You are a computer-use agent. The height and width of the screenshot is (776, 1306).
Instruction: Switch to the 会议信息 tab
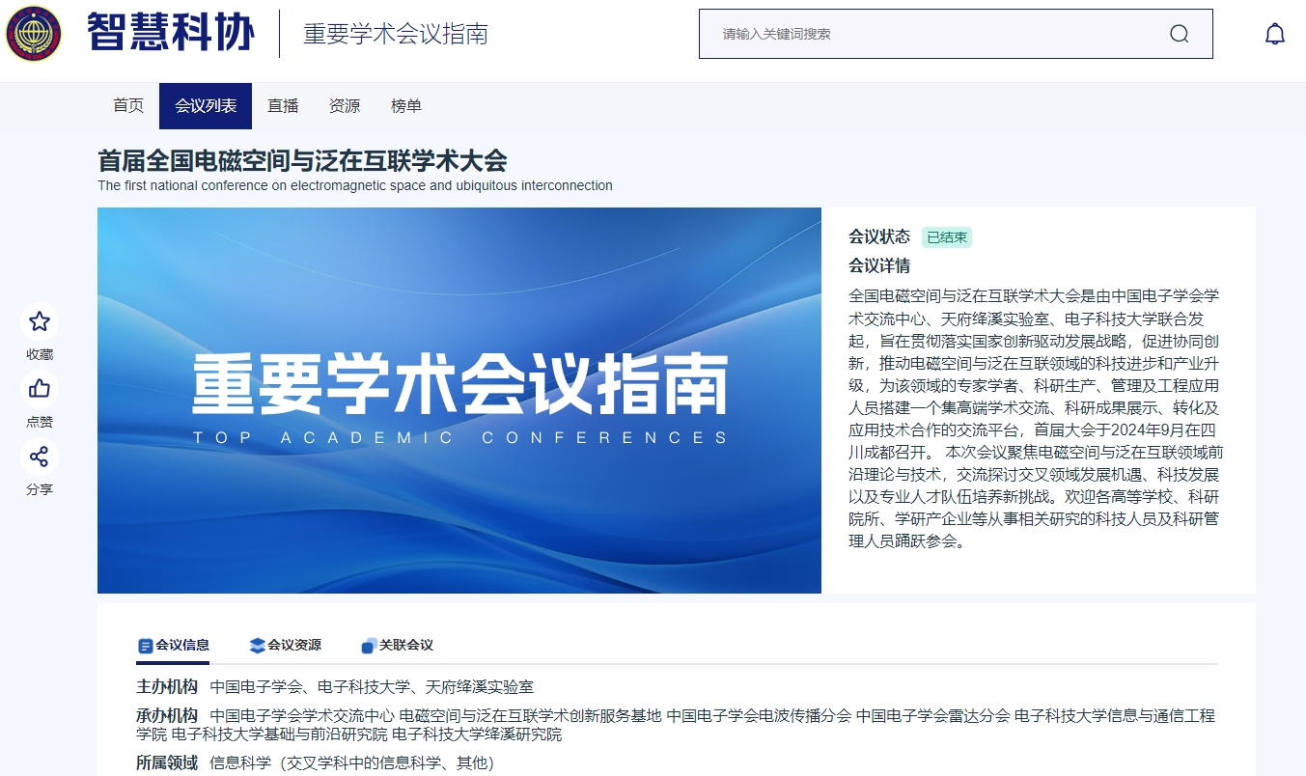point(173,646)
